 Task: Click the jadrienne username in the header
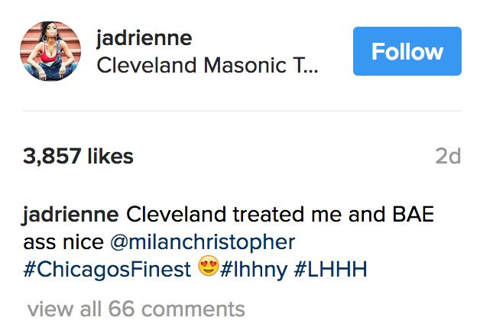point(144,38)
